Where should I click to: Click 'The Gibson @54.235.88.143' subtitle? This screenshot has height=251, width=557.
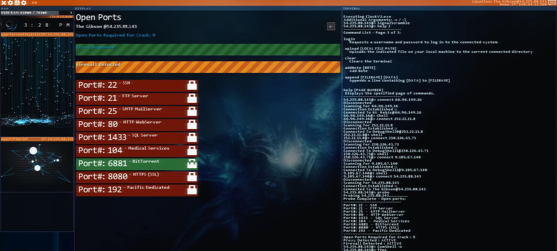point(106,26)
